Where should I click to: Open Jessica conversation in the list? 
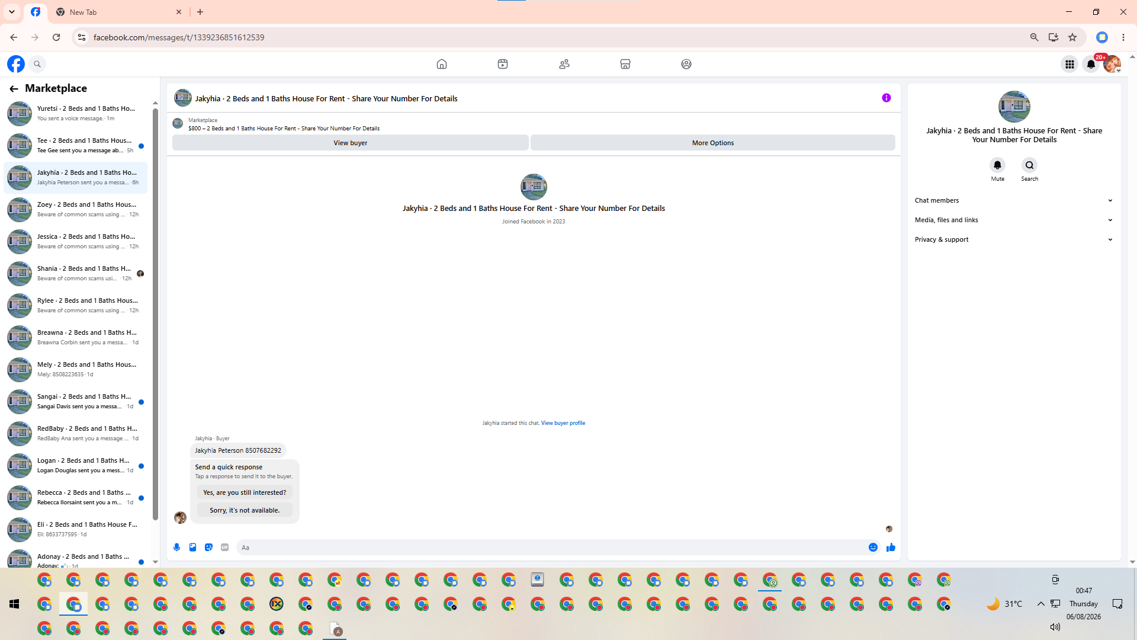[76, 241]
